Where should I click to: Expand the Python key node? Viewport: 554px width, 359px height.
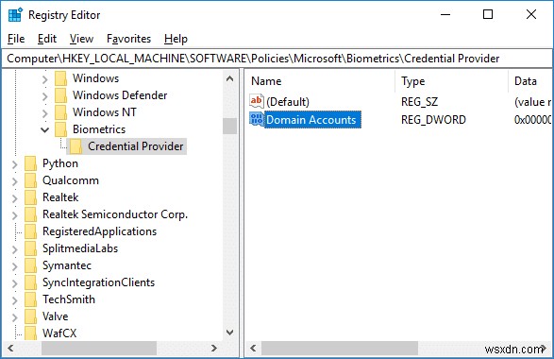pos(15,164)
